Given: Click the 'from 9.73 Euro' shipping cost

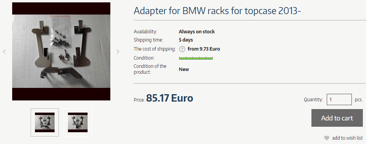Looking at the screenshot, I should (204, 49).
